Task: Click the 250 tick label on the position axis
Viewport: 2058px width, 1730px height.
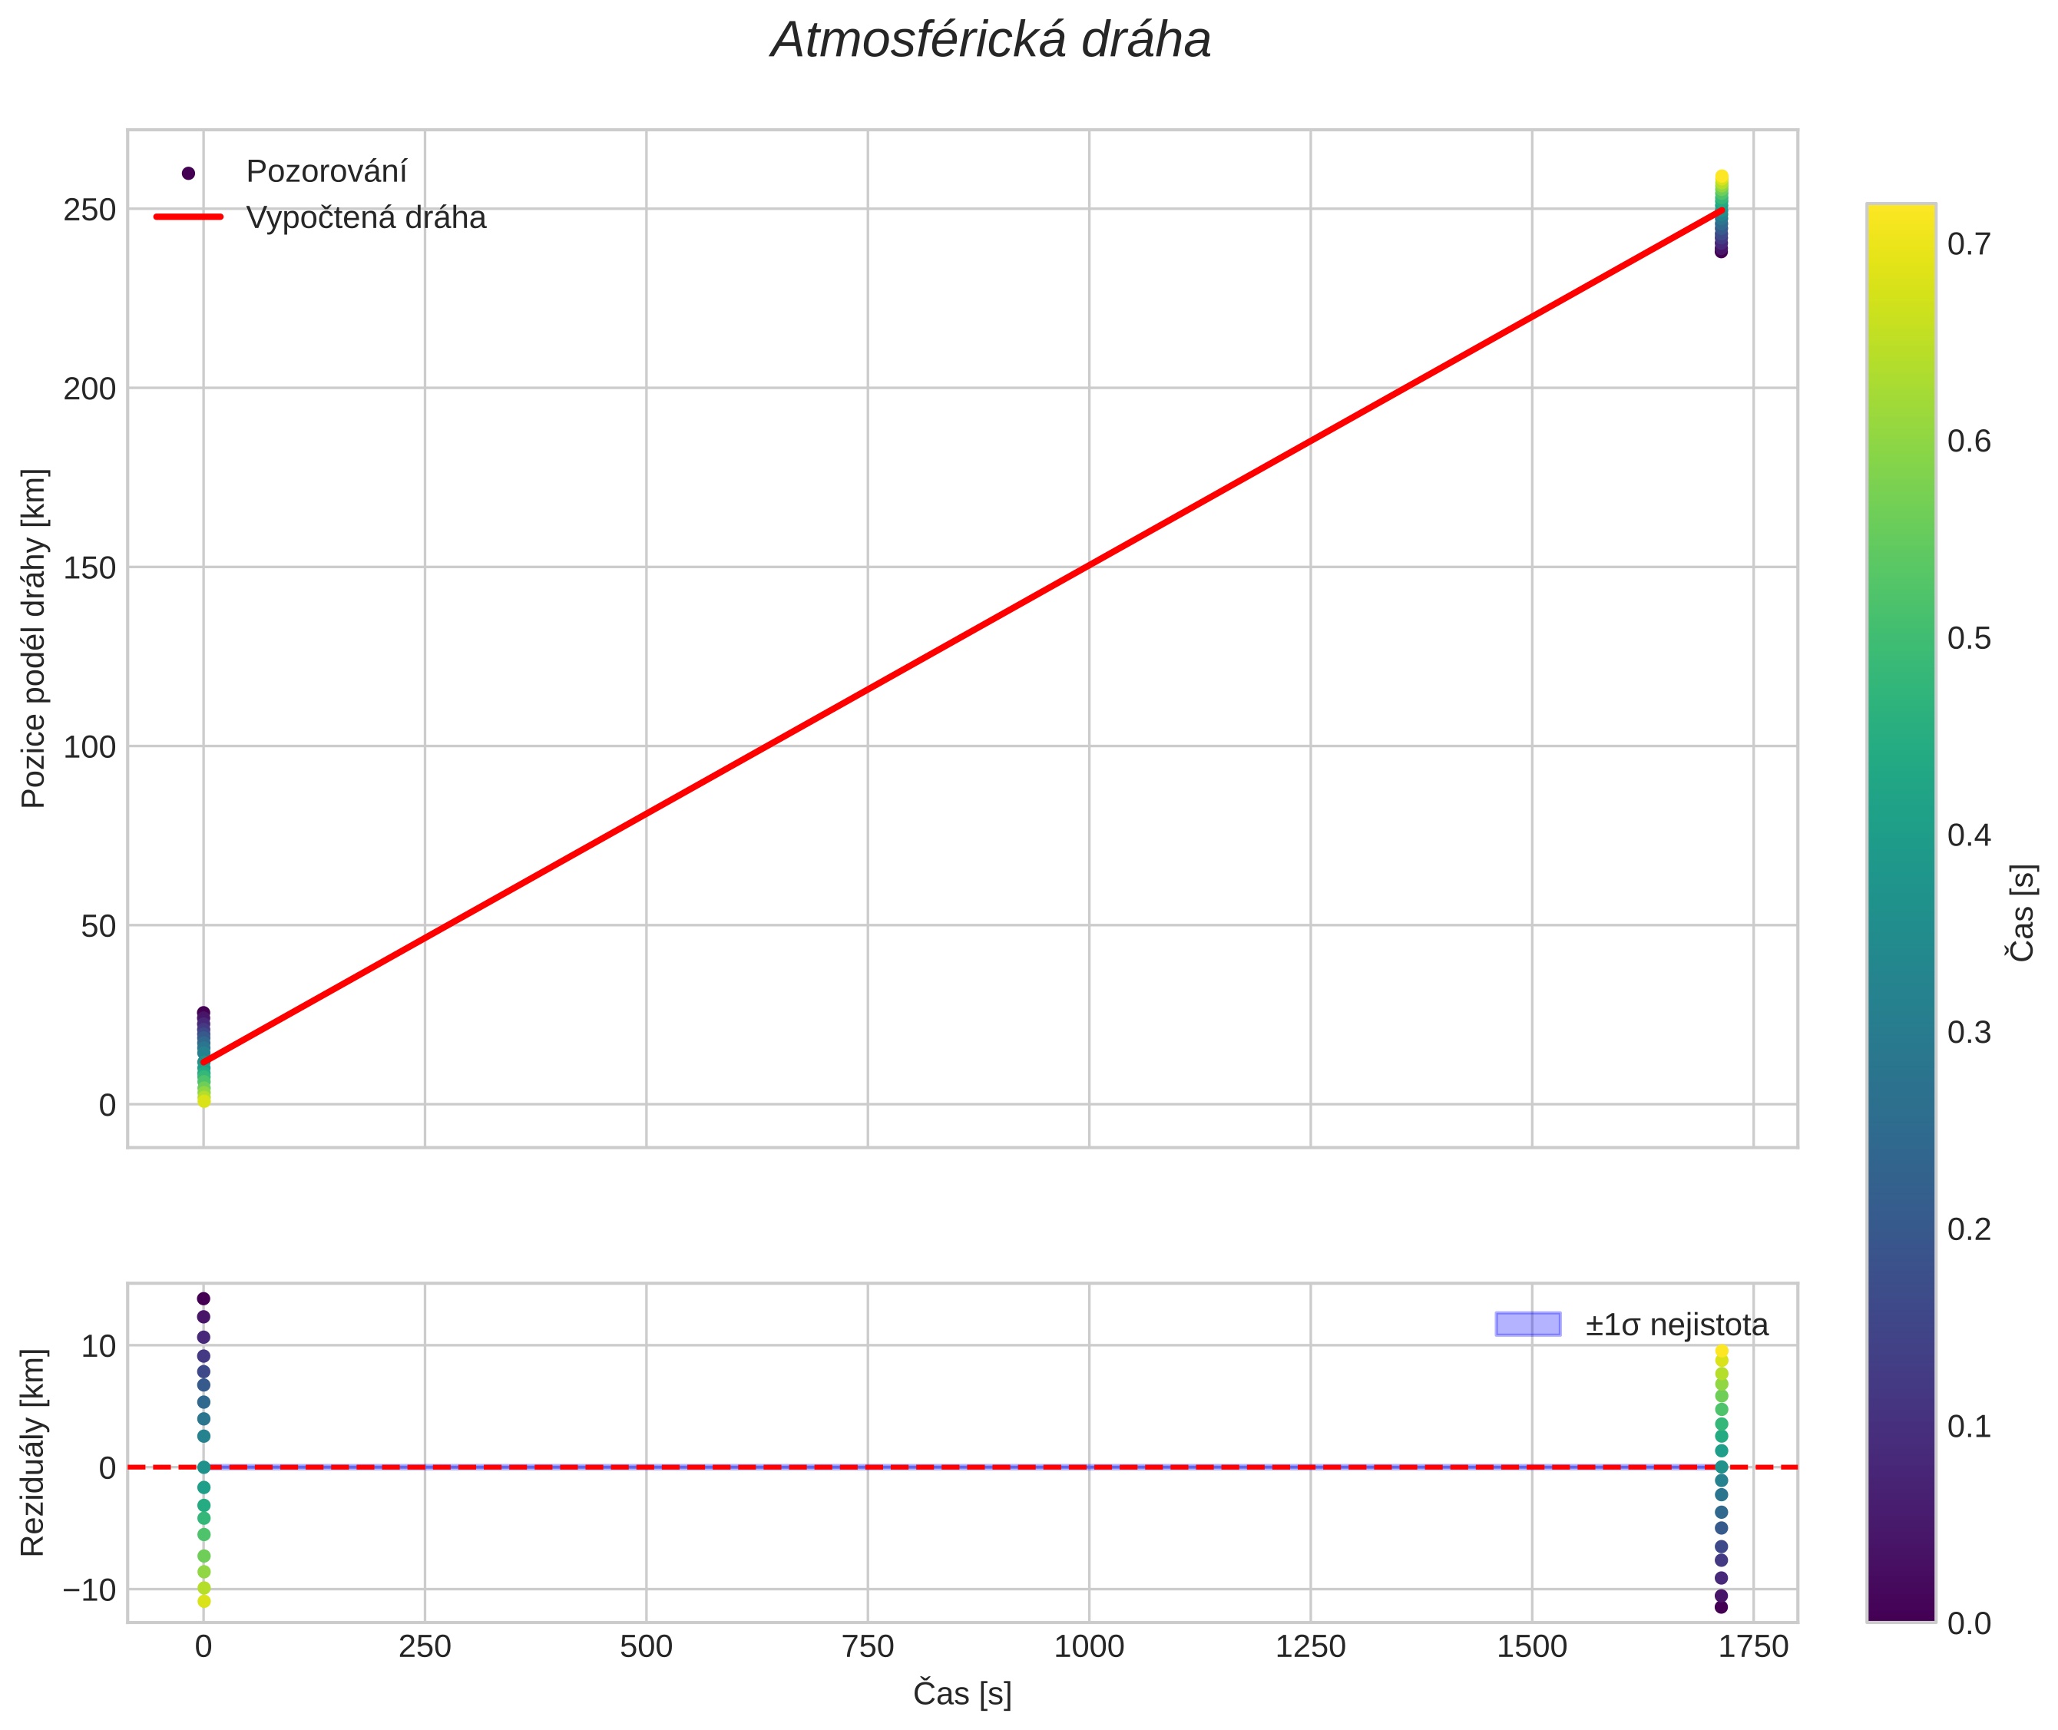Action: pos(89,210)
